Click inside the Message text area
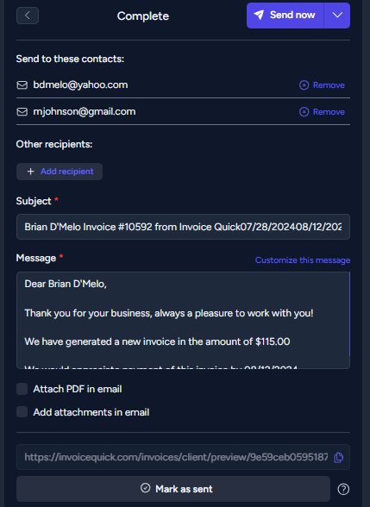This screenshot has width=370, height=507. click(x=183, y=320)
